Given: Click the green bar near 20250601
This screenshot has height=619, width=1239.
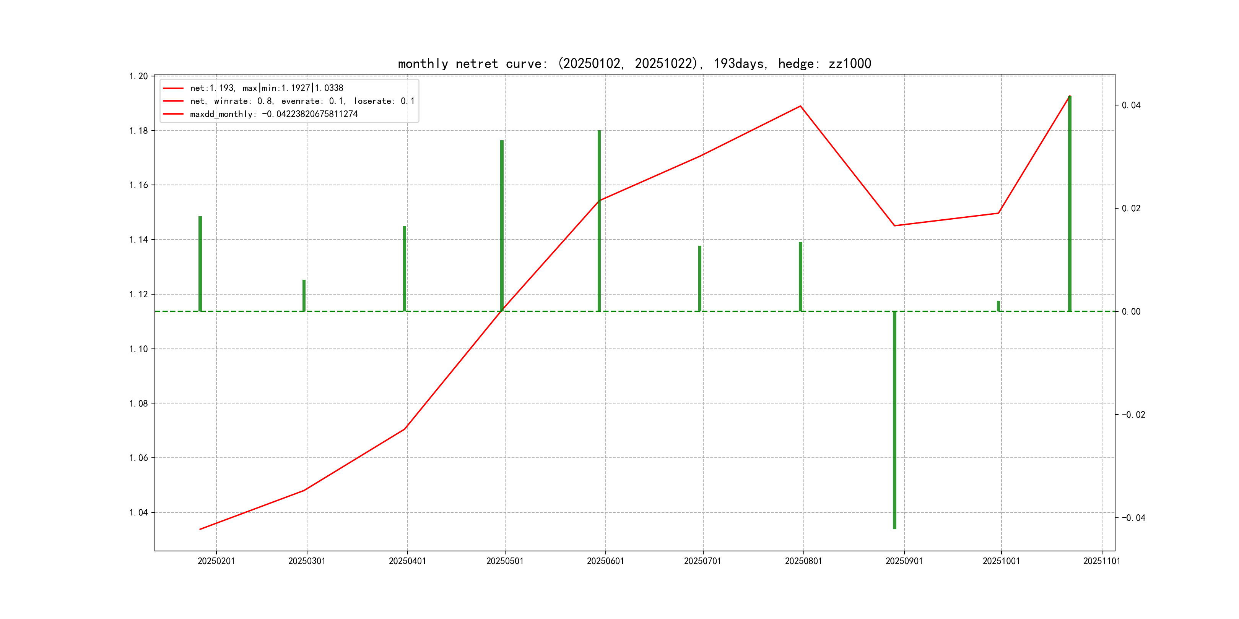Looking at the screenshot, I should [x=599, y=221].
